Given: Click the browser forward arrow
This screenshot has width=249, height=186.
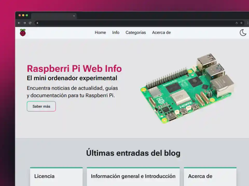Looking at the screenshot, I should coord(24,23).
